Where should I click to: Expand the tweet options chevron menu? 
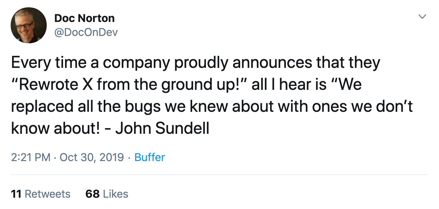[x=422, y=17]
